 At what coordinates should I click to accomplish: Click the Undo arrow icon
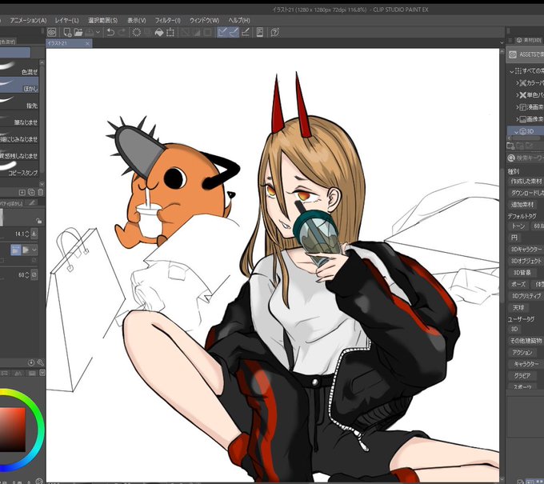110,32
